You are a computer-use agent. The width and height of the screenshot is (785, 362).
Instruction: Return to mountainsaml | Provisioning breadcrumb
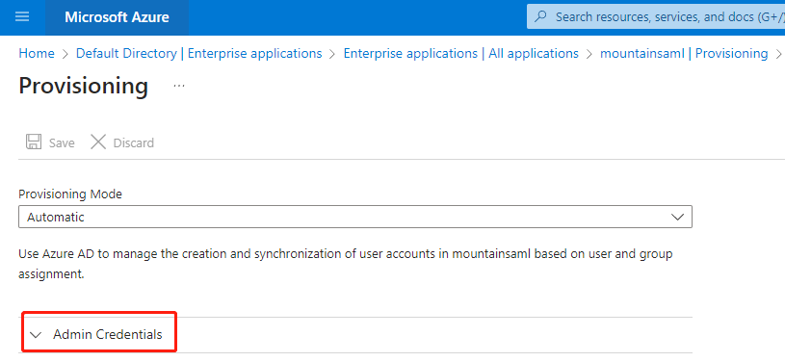click(x=684, y=54)
